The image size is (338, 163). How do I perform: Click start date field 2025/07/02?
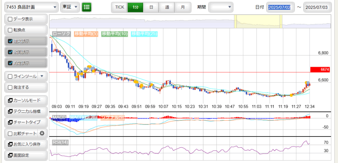tap(281, 7)
